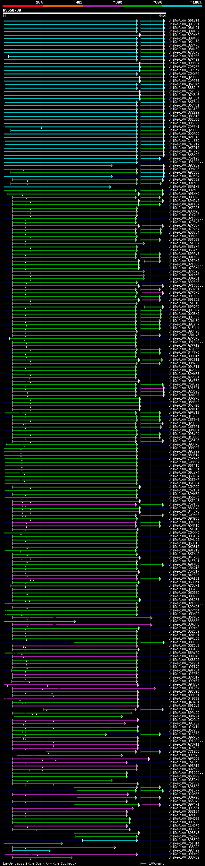Click the red 20% identity legend bar
Screen dimensions: 205x866
23,6
